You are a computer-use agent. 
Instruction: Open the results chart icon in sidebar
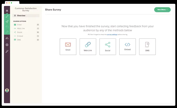7,27
